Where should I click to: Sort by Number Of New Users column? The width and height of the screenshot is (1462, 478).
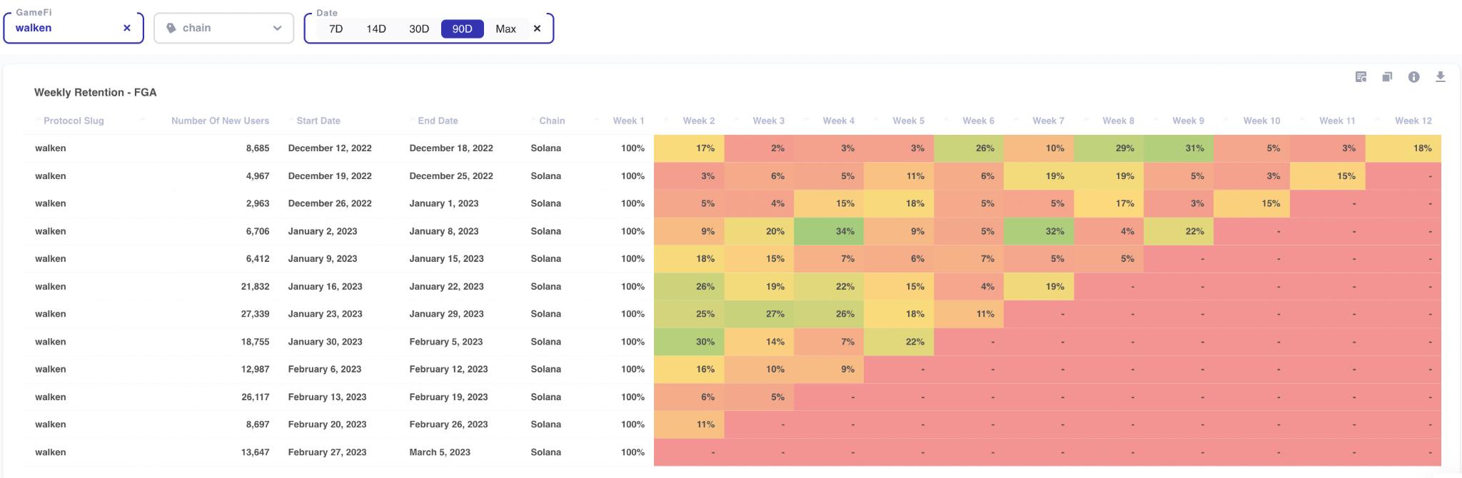[x=220, y=121]
